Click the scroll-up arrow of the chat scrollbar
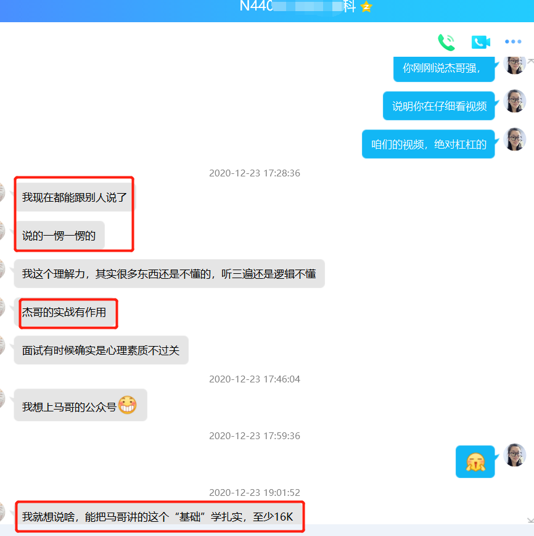Screen dimensions: 534x536 click(x=530, y=60)
